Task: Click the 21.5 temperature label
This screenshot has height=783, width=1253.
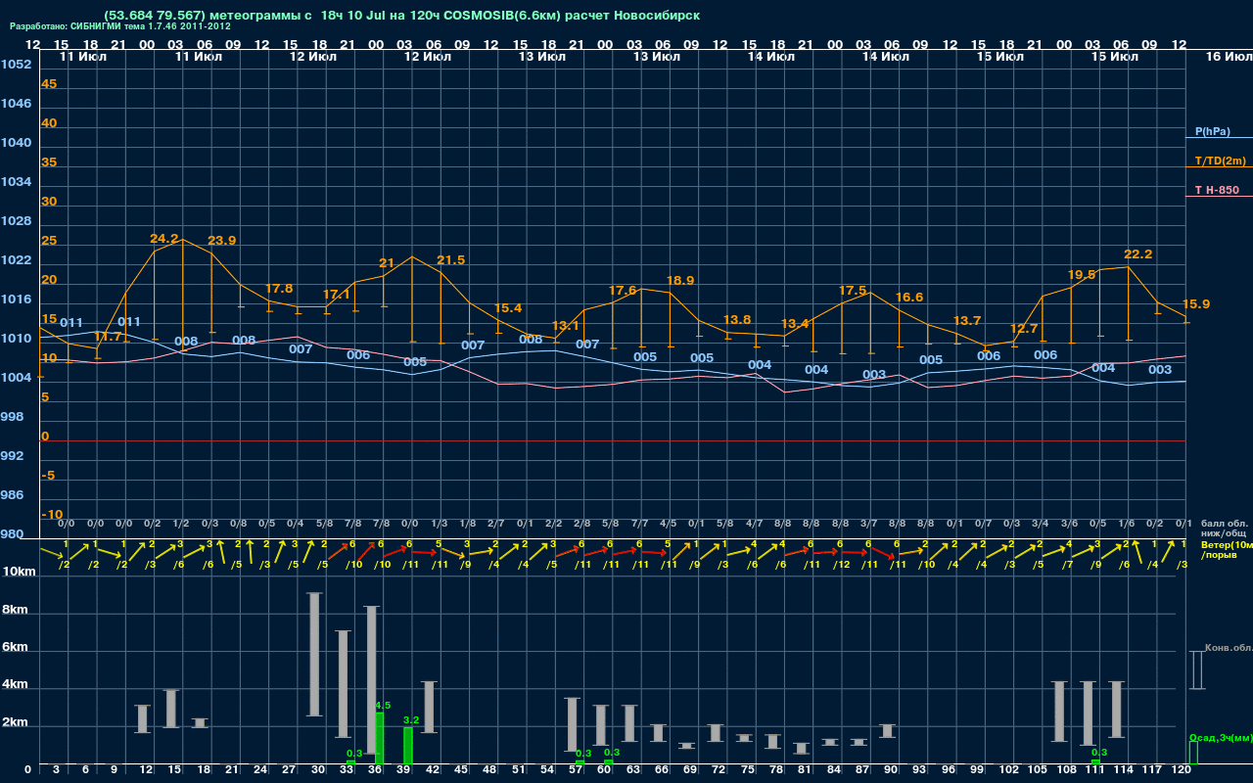Action: pyautogui.click(x=451, y=259)
